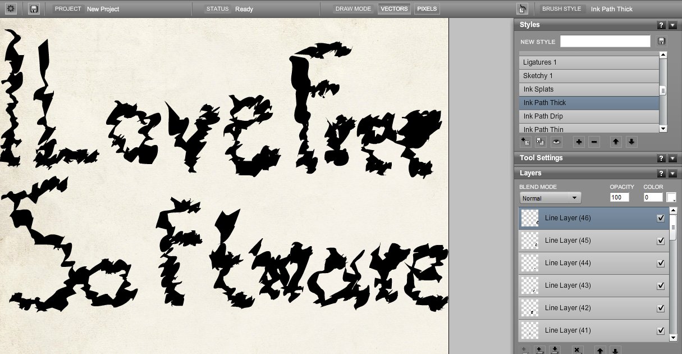Uncheck visibility of Line Layer (44)

(x=661, y=263)
